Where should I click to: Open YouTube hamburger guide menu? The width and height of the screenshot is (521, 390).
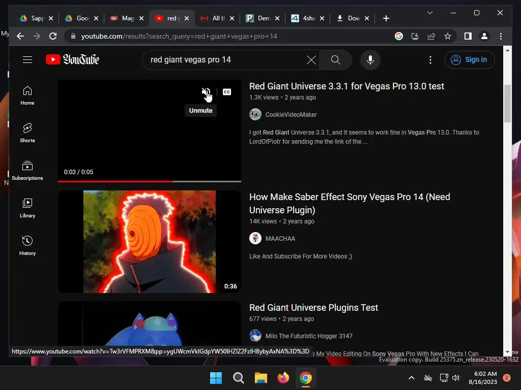pyautogui.click(x=27, y=60)
